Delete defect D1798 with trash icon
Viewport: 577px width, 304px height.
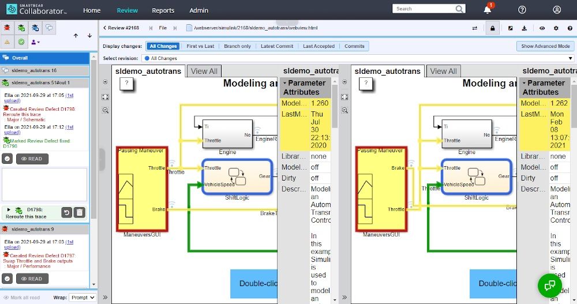80,212
